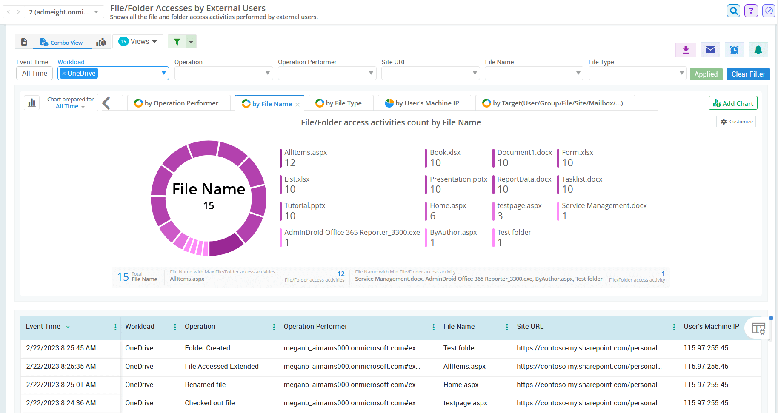The height and width of the screenshot is (413, 778).
Task: Click the Clear Filter button
Action: (748, 74)
